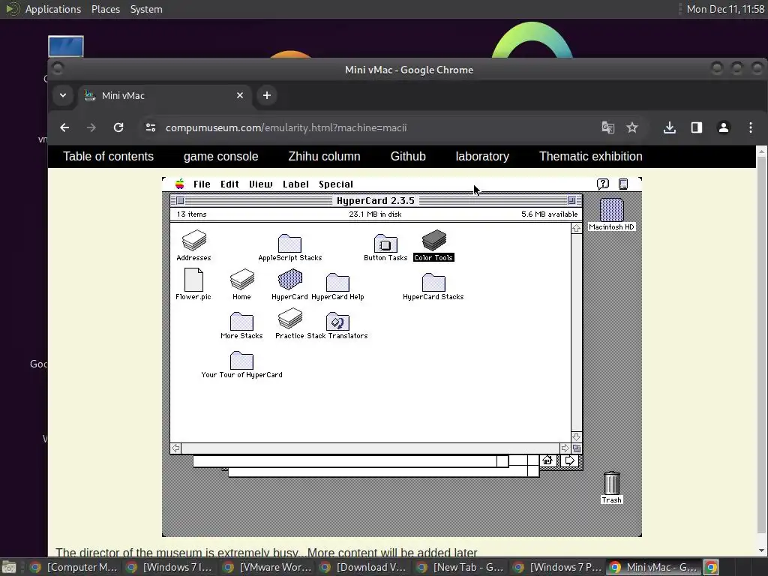Open the Zhihu column link
The width and height of the screenshot is (768, 576).
point(324,156)
